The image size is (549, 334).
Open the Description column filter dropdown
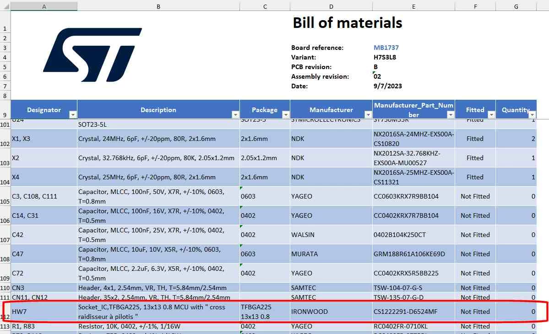(x=235, y=115)
